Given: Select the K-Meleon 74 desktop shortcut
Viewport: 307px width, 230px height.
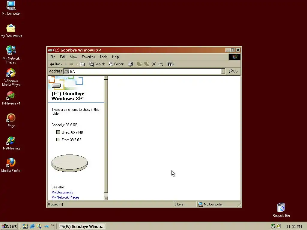Looking at the screenshot, I should click(x=11, y=98).
